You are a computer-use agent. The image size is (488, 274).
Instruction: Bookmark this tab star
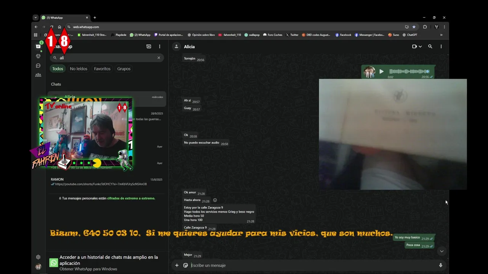pyautogui.click(x=414, y=27)
